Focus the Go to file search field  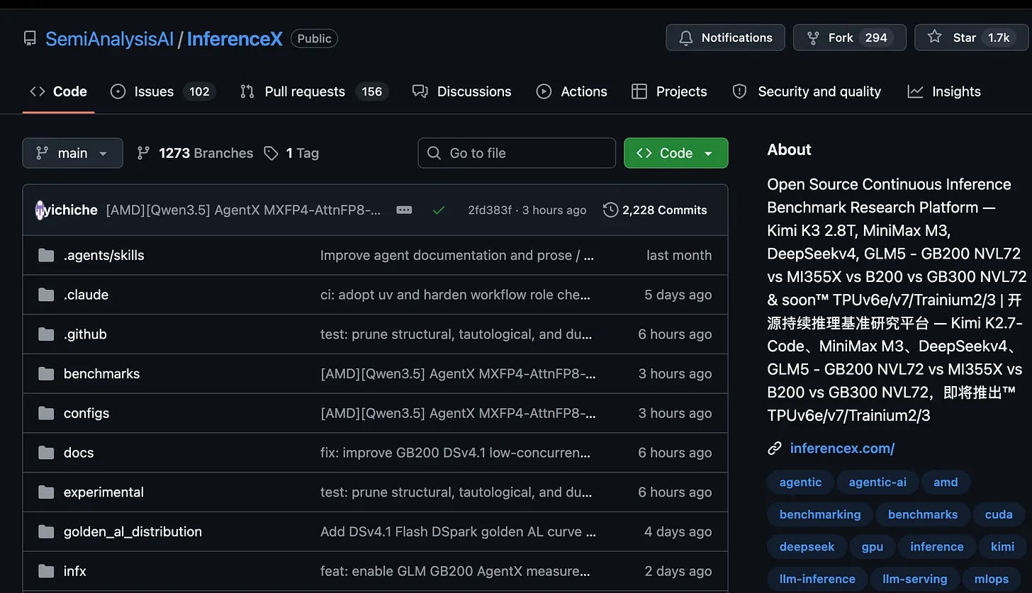click(517, 153)
